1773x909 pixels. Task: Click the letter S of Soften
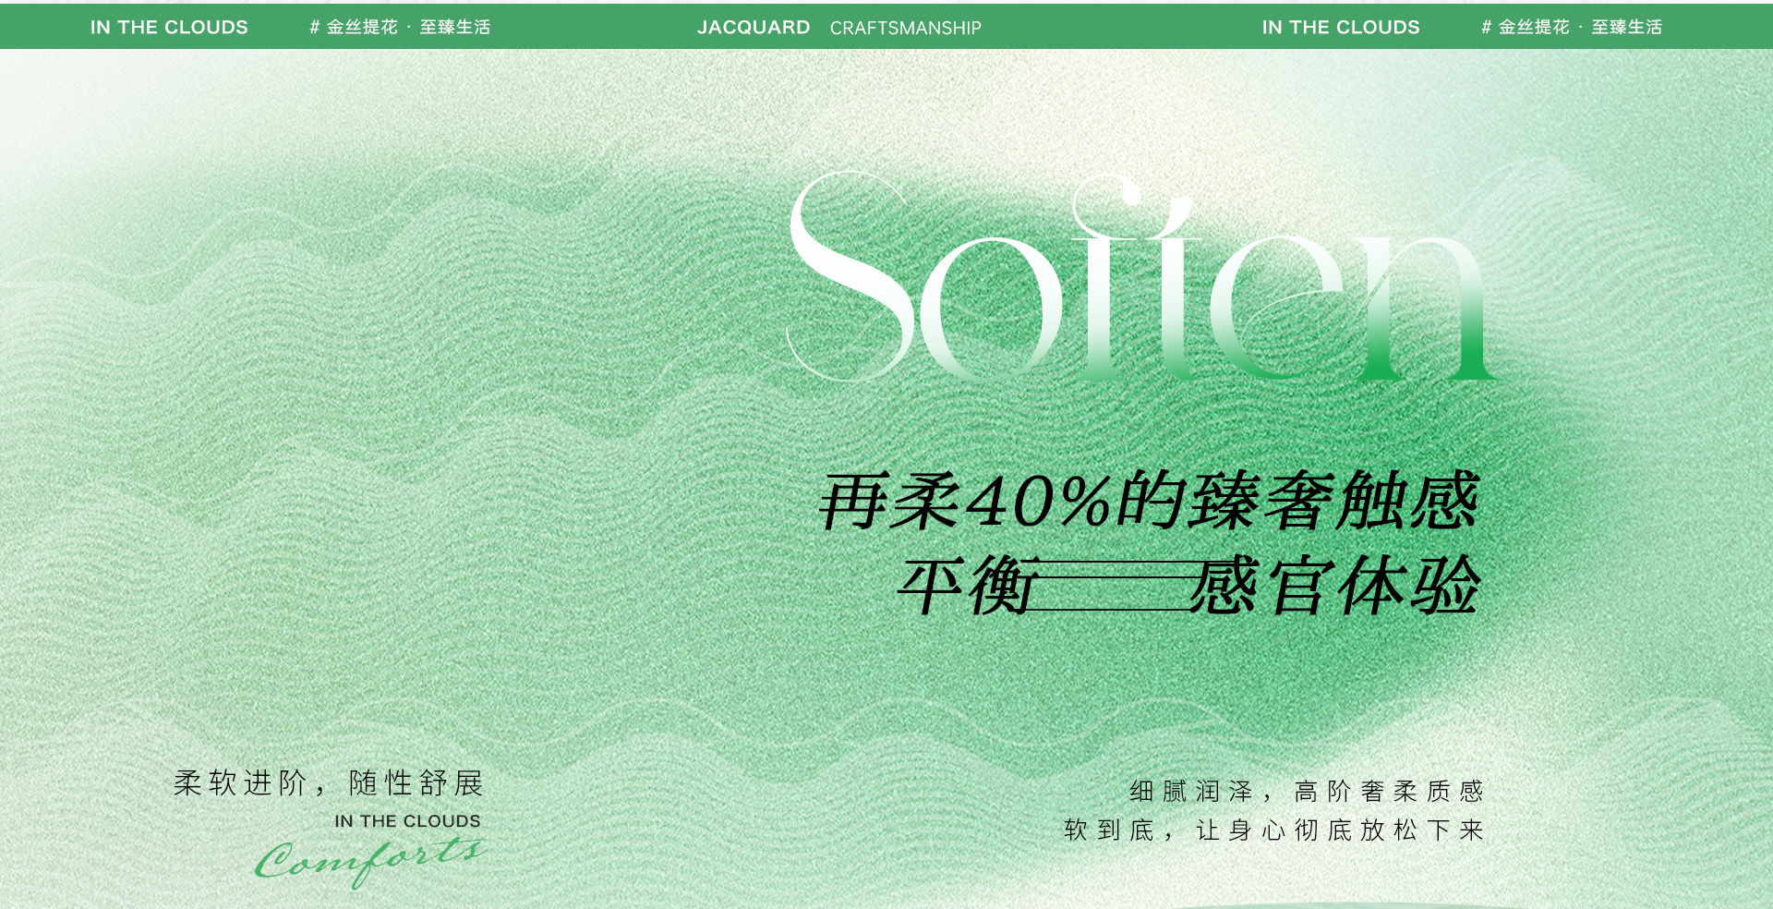[850, 277]
